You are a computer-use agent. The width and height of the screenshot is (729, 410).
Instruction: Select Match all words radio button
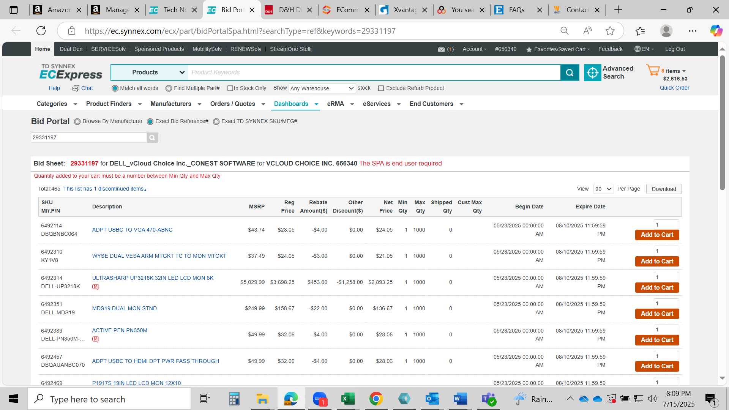(115, 88)
